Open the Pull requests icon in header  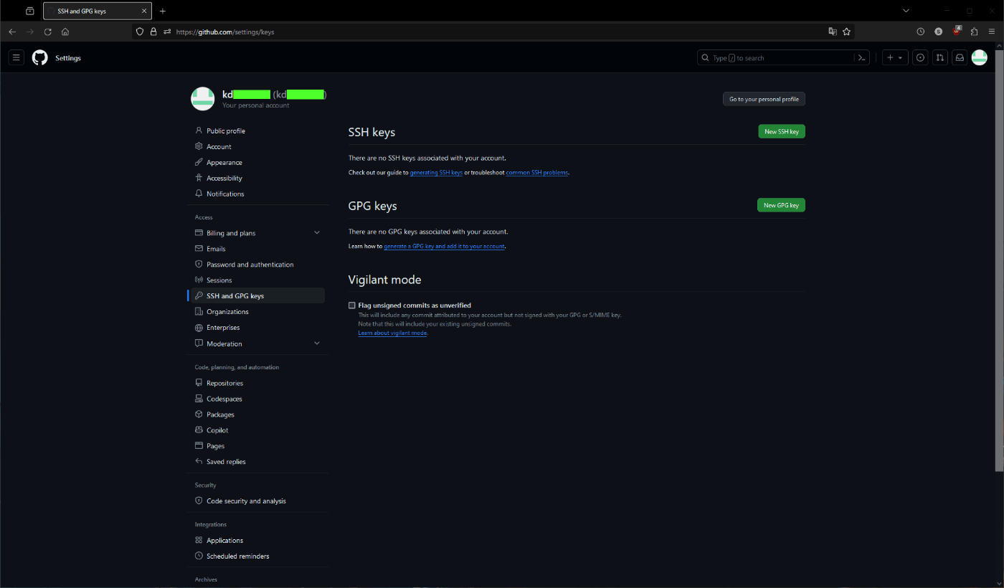940,58
